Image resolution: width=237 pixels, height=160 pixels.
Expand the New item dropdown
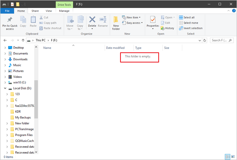pyautogui.click(x=134, y=18)
